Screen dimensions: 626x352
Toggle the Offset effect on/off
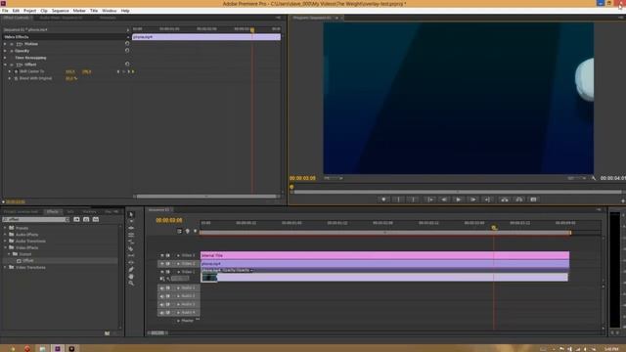point(12,65)
